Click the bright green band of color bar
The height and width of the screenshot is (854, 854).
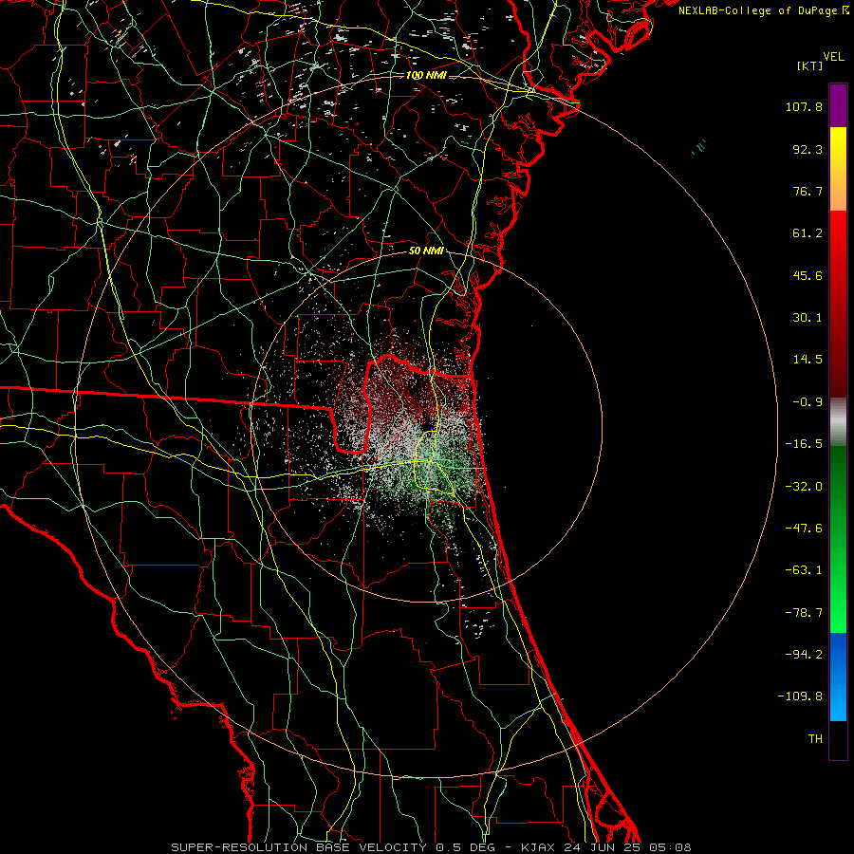[x=838, y=539]
